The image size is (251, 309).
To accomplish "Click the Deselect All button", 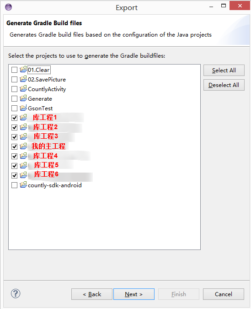I will point(224,85).
